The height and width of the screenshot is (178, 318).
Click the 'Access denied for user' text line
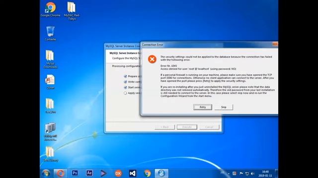[198, 69]
